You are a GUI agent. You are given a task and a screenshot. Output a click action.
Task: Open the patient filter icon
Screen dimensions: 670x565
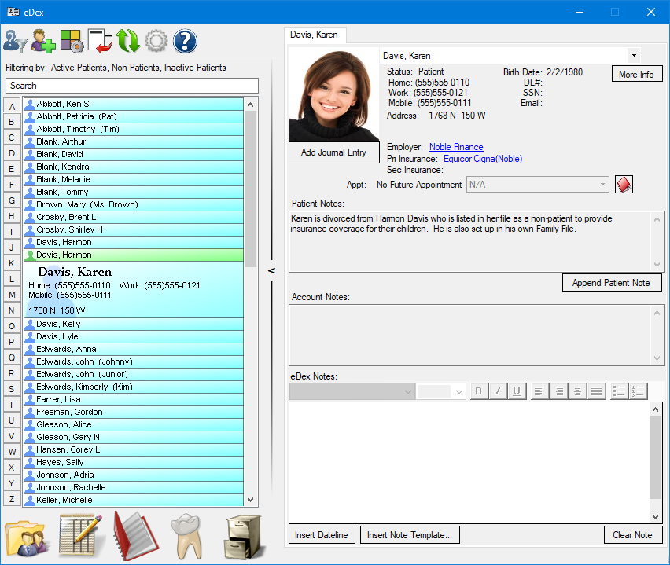pos(15,41)
